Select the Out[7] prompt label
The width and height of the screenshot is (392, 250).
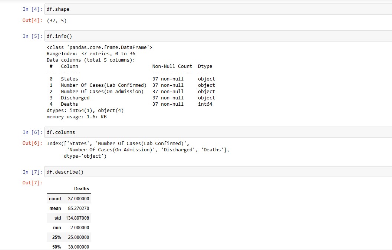click(33, 183)
